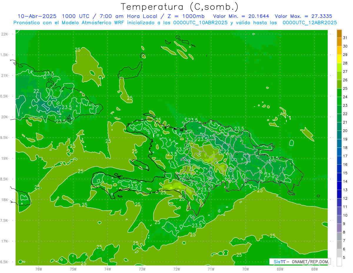Pick the green legend band between 23 and 24
This screenshot has width=353, height=273.
point(339,101)
